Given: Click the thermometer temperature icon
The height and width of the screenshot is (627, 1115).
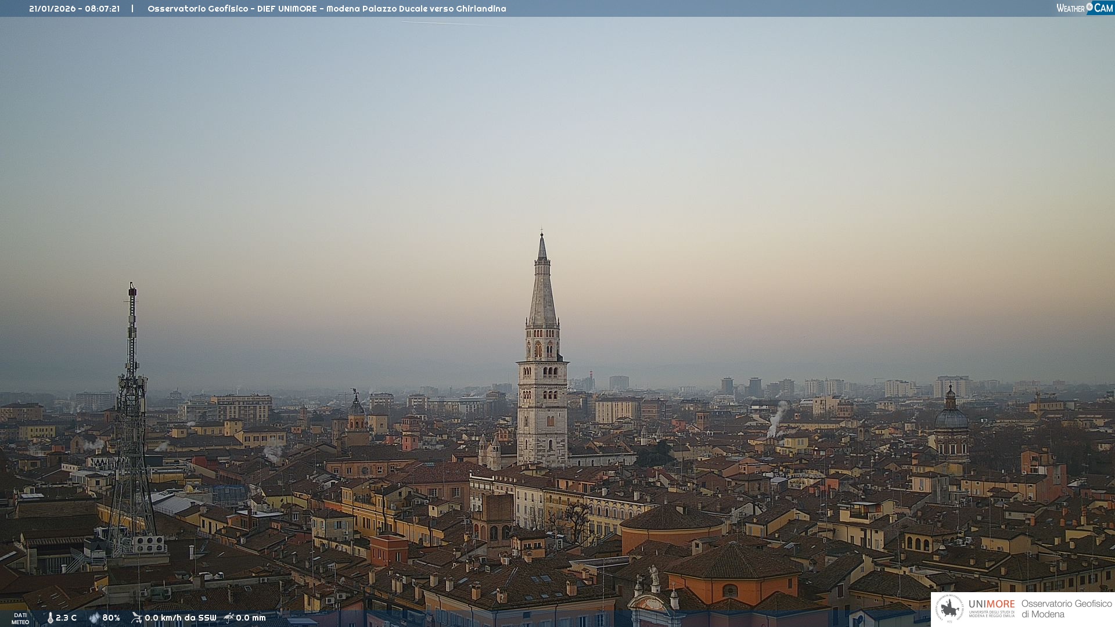Looking at the screenshot, I should point(50,618).
